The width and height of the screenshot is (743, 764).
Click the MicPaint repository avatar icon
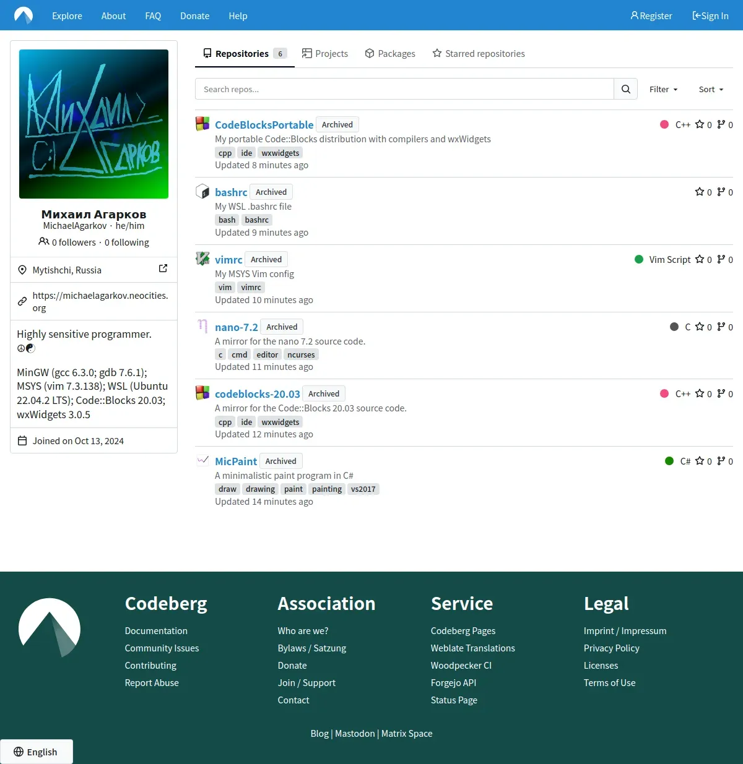(202, 460)
